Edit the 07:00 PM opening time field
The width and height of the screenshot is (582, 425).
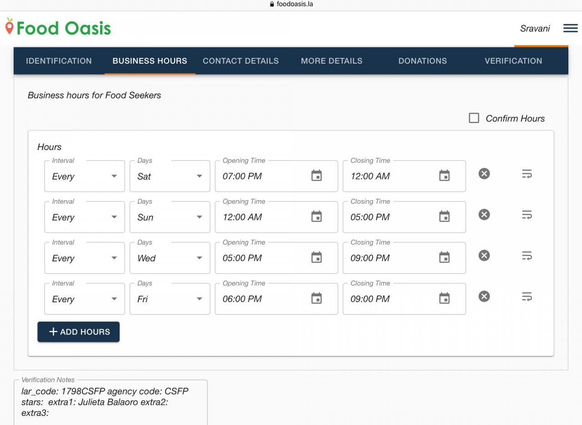coord(276,176)
